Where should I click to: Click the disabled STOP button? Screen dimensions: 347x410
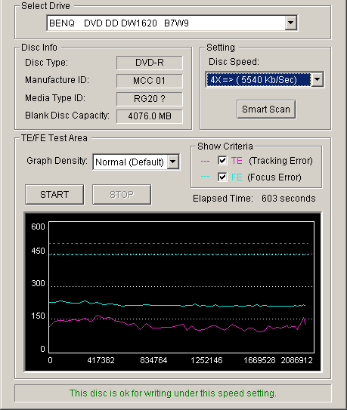pos(122,195)
